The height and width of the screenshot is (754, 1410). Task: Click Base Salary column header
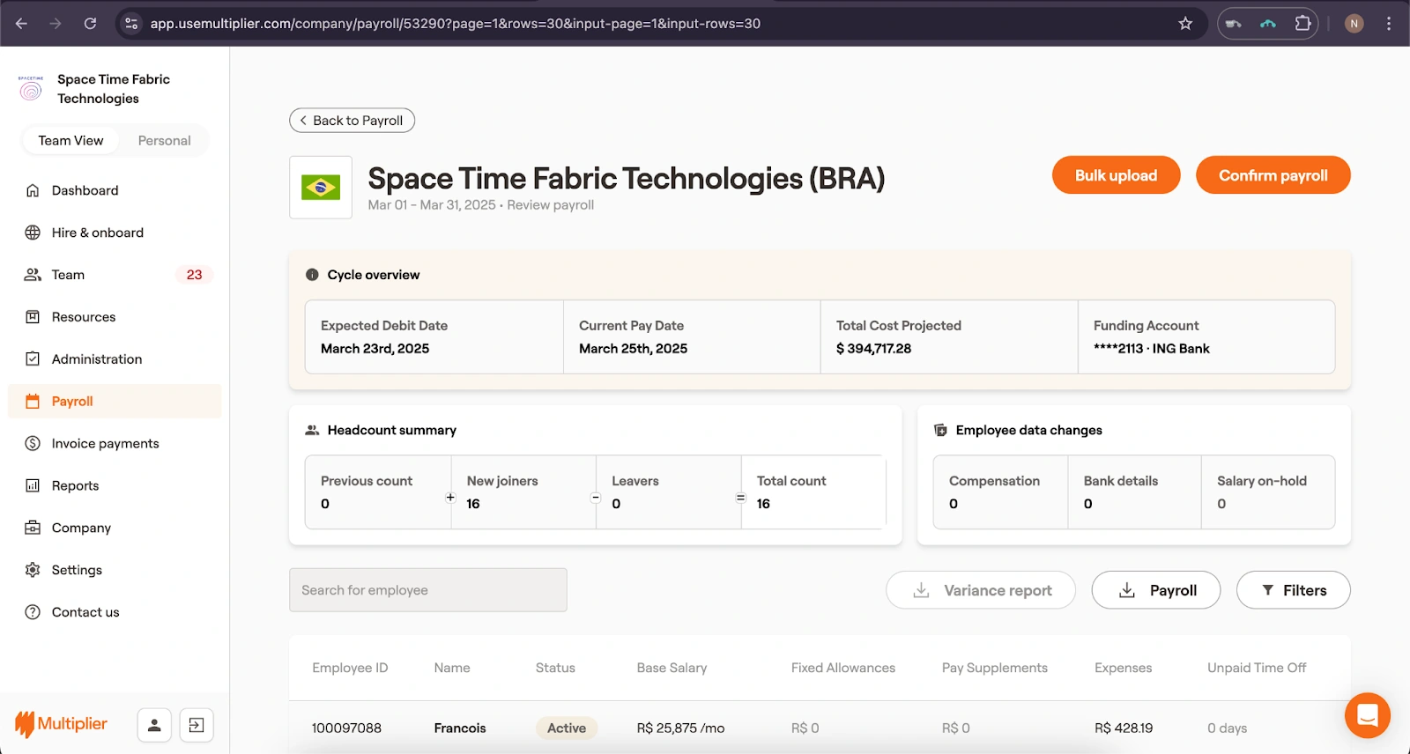(x=672, y=668)
